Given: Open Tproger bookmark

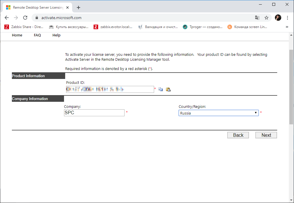Looking at the screenshot, I should coord(203,27).
